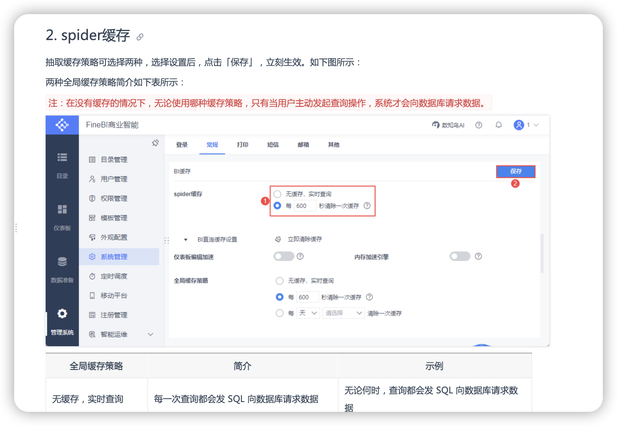Switch to the 邮箱 tab
The width and height of the screenshot is (617, 426).
(x=303, y=145)
